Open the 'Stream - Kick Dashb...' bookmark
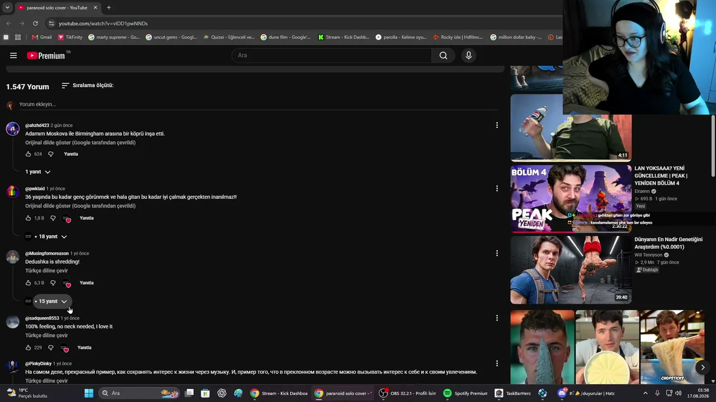The image size is (716, 402). point(343,37)
